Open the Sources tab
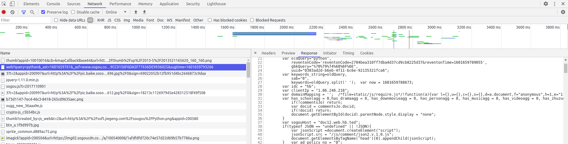Viewport: 568px width, 144px height. click(74, 4)
